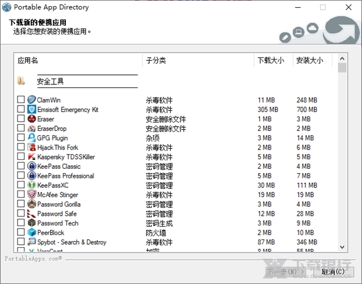Click the Eraser app icon
This screenshot has height=284, width=362.
(x=31, y=119)
